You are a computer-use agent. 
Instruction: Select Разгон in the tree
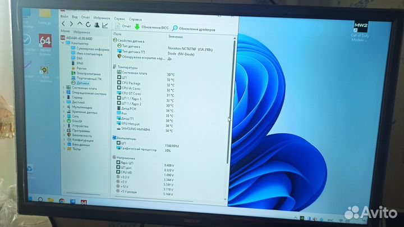(x=81, y=69)
